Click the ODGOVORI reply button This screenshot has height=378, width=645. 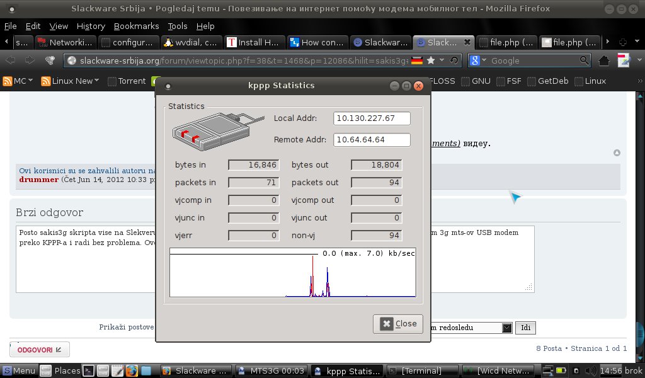(x=39, y=349)
